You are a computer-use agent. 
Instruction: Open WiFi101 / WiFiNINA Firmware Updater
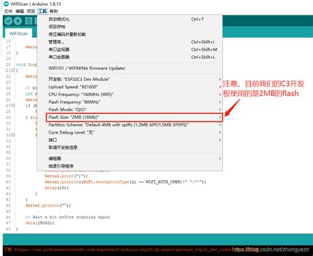(130, 68)
